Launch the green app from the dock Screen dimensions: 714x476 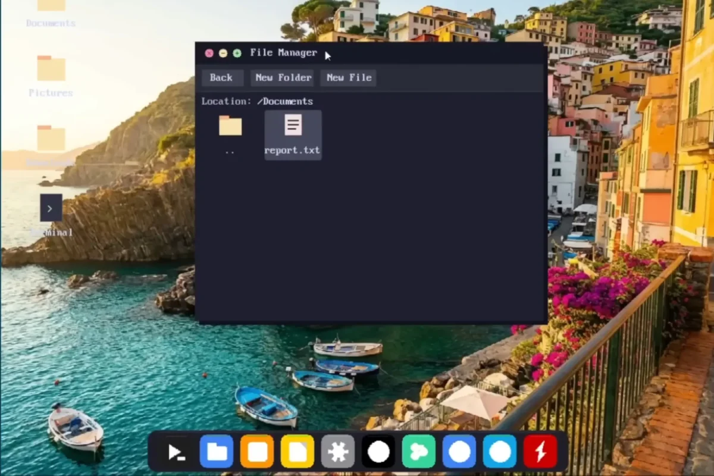tap(418, 451)
